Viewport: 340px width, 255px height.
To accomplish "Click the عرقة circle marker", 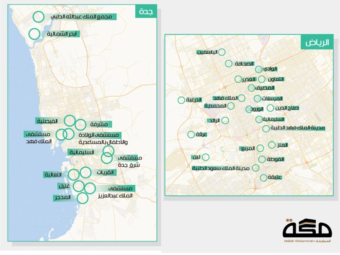I will click(x=191, y=134).
